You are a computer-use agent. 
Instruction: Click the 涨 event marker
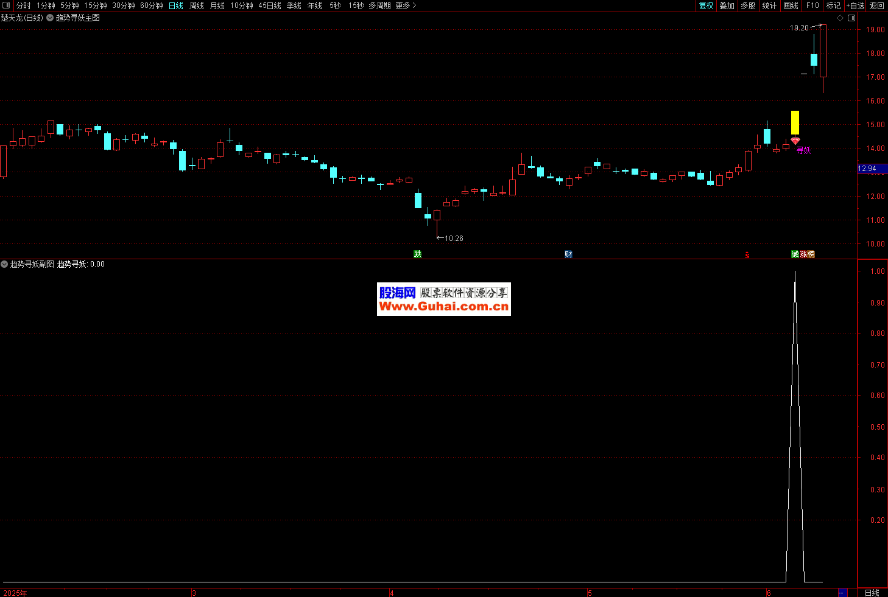click(x=803, y=254)
